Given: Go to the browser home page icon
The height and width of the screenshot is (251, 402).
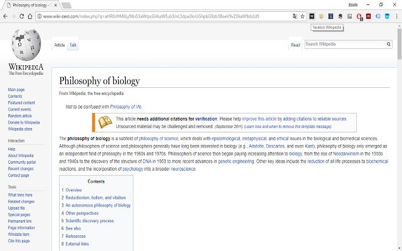Looking at the screenshot, I should [x=30, y=16].
